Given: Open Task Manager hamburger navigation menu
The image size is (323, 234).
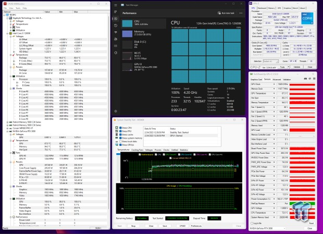Looking at the screenshot, I should [x=116, y=5].
